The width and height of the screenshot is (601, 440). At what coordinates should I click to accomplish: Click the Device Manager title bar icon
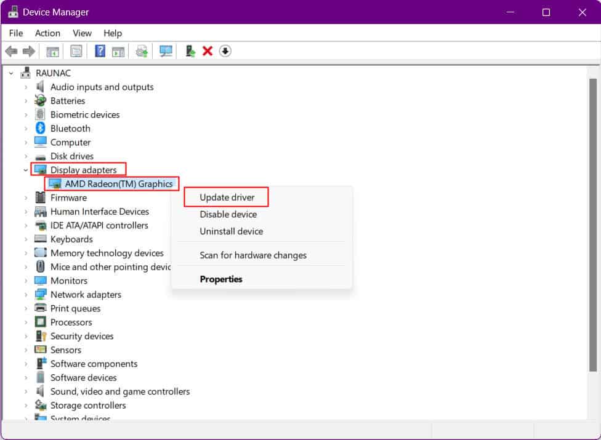pos(13,12)
